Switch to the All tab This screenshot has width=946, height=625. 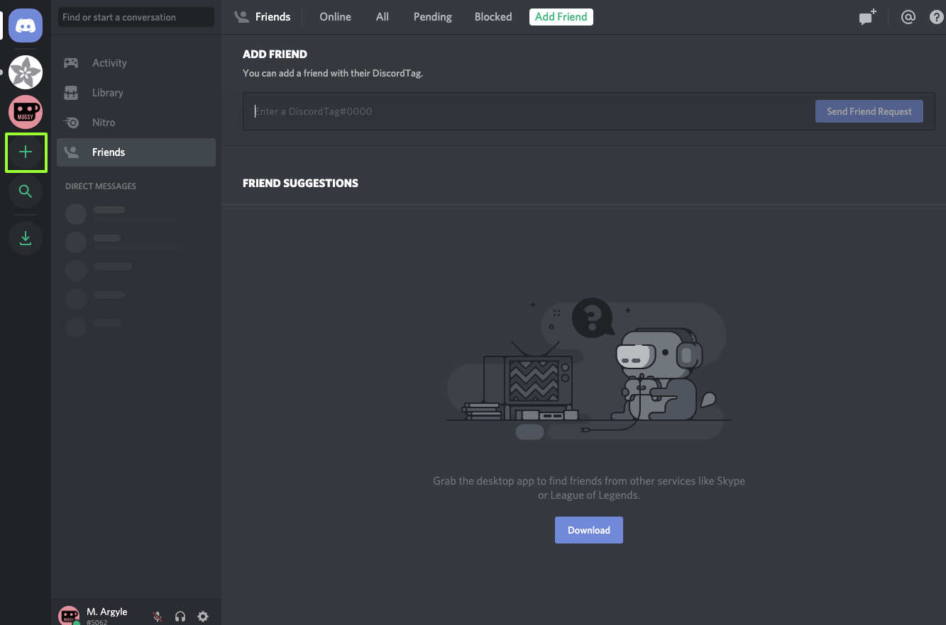click(383, 17)
